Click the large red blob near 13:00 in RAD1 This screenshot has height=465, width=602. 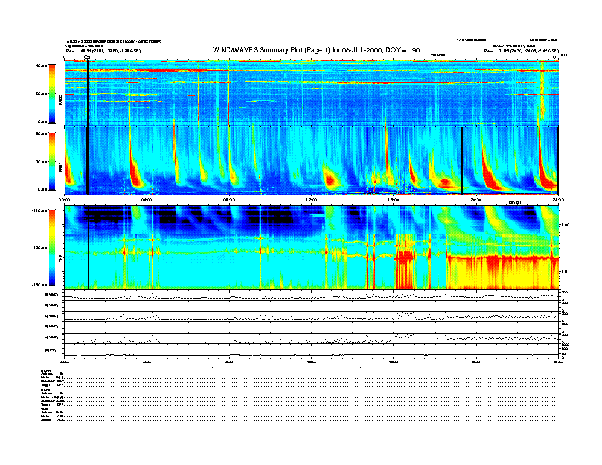click(x=330, y=179)
